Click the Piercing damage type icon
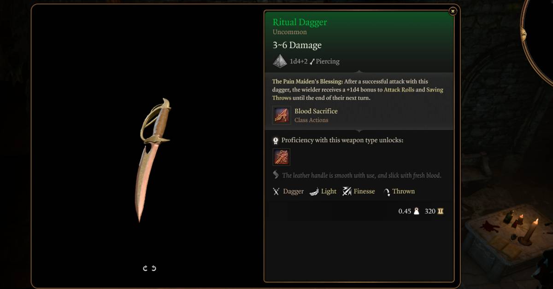This screenshot has width=553, height=289. pos(312,61)
